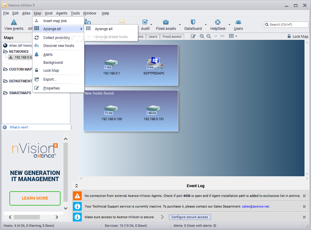The width and height of the screenshot is (311, 230).
Task: Open the Audit dropdown arrow
Action: 151,25
